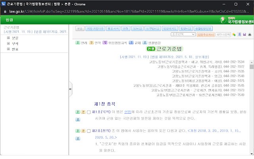Click the 연 (연혁) icon beside 제1조
254x159 pixels.
(x=83, y=112)
